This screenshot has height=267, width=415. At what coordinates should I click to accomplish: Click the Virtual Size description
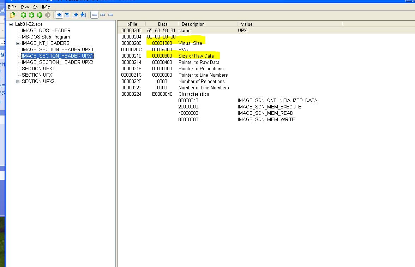(190, 43)
